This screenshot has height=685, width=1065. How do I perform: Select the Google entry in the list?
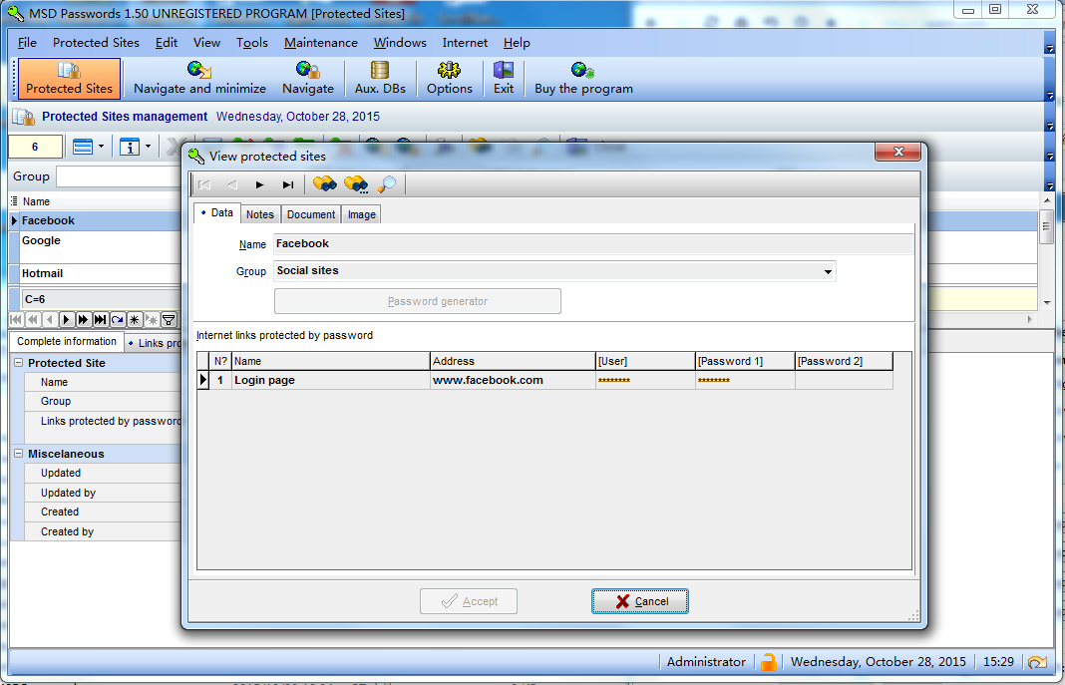(42, 241)
